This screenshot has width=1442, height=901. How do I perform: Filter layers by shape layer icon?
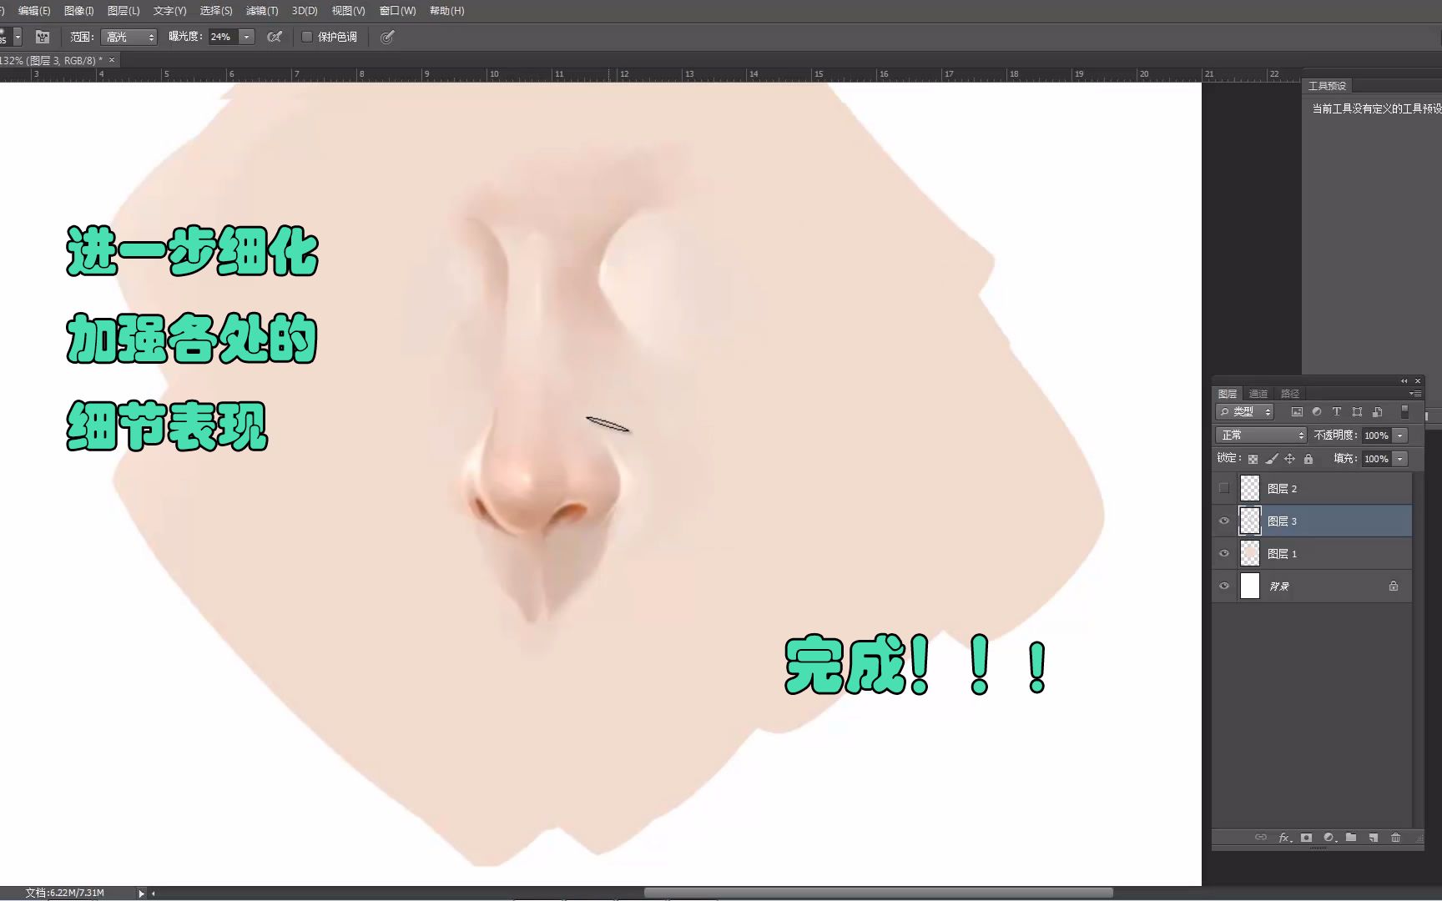point(1357,411)
